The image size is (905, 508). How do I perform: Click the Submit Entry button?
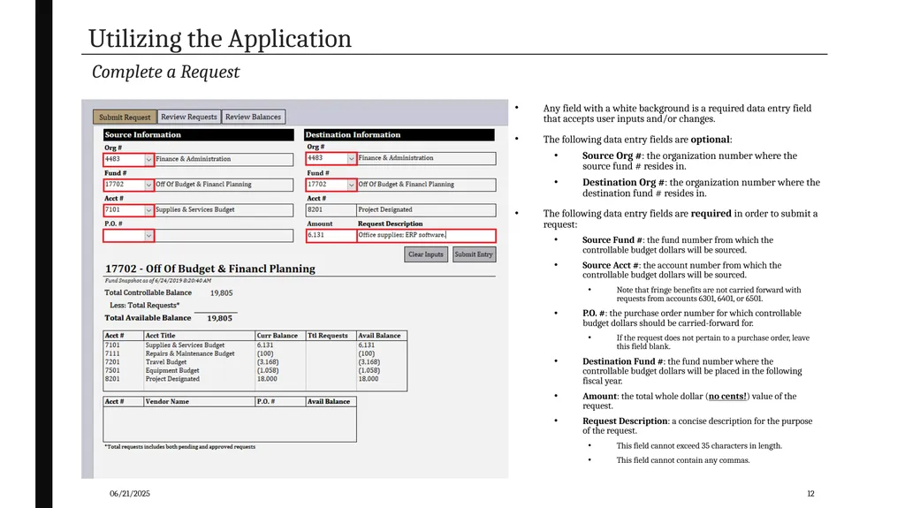pos(474,254)
